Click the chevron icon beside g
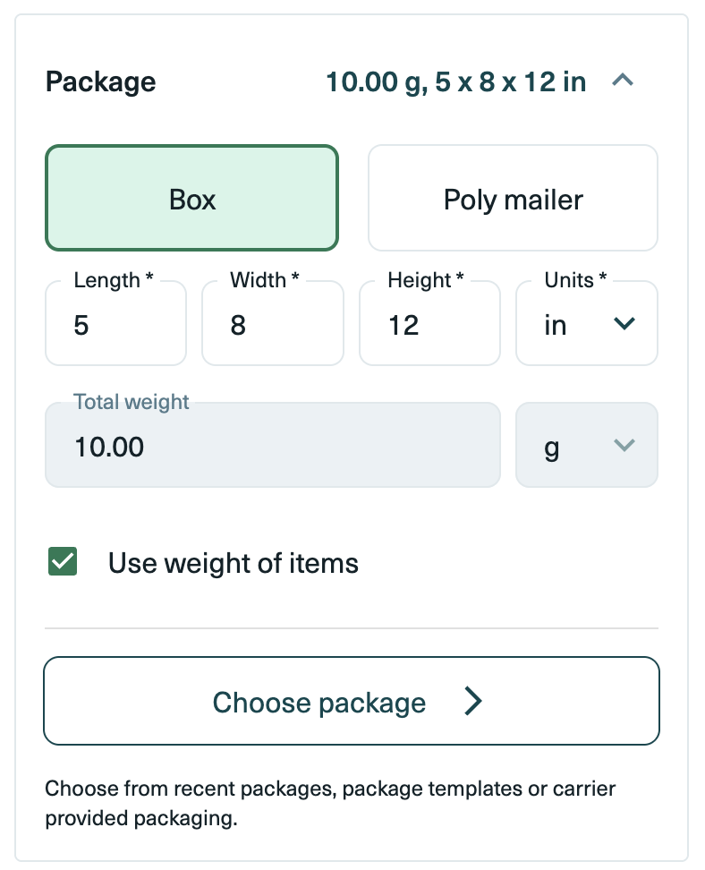Screen dimensions: 705x870 point(624,445)
